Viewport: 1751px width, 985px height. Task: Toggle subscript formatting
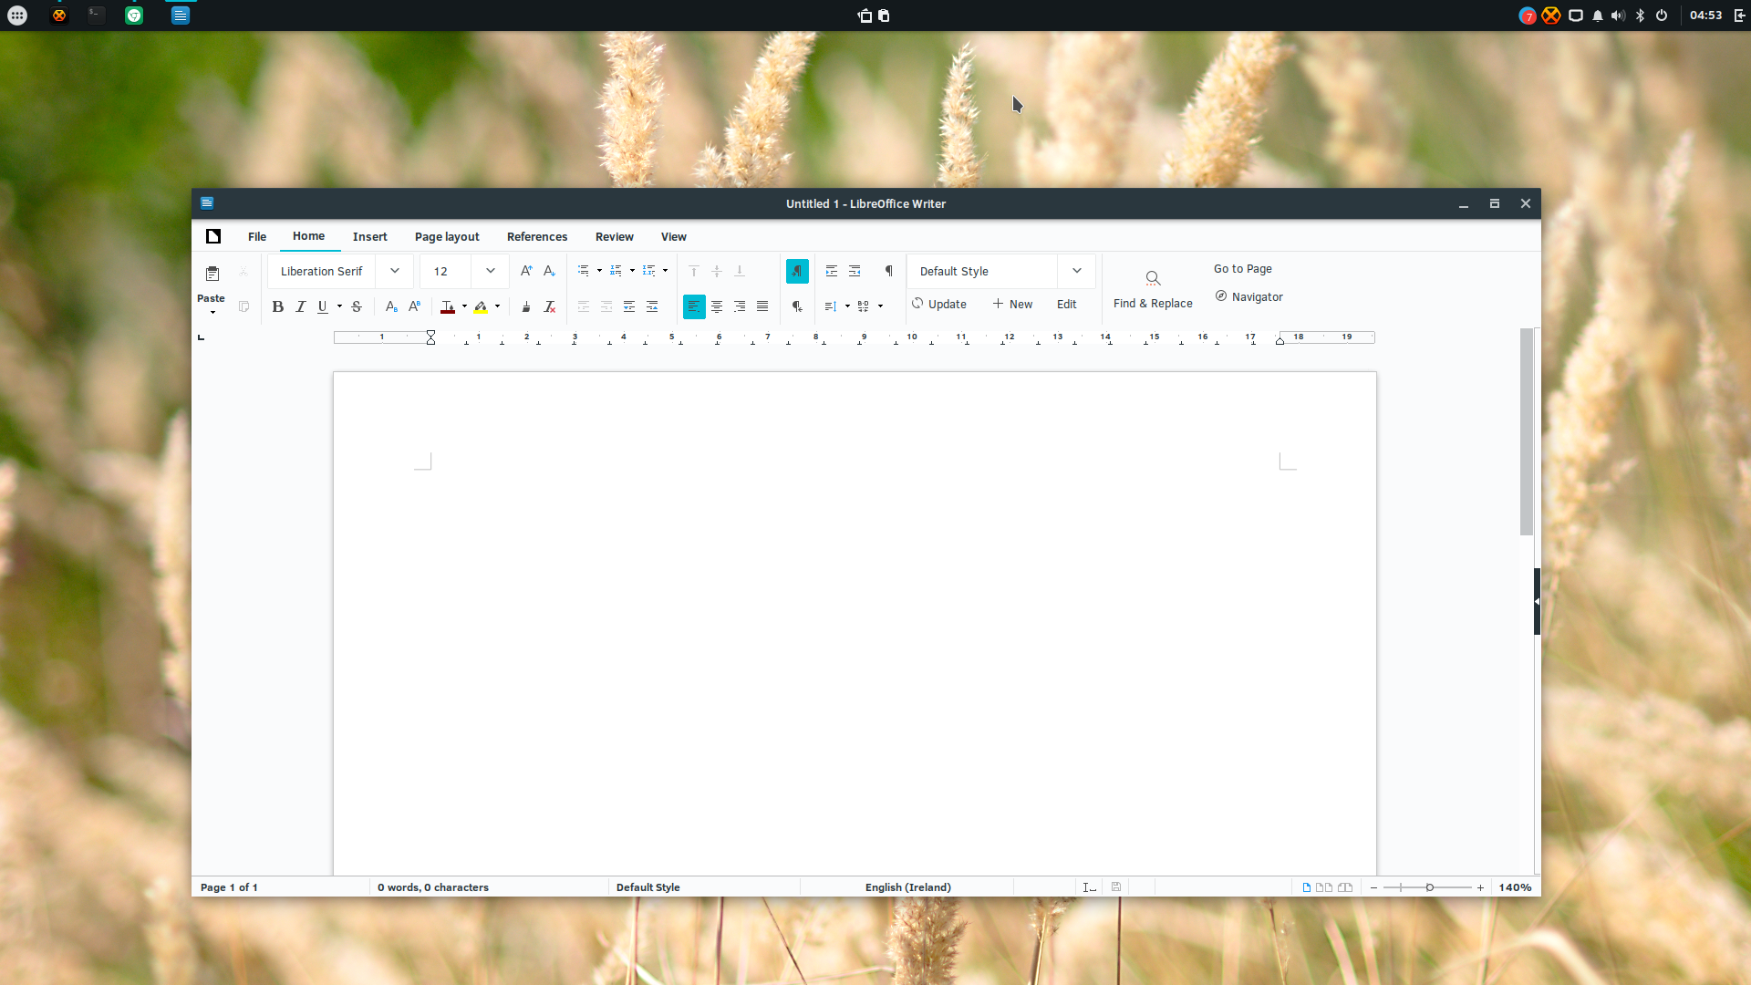coord(391,306)
